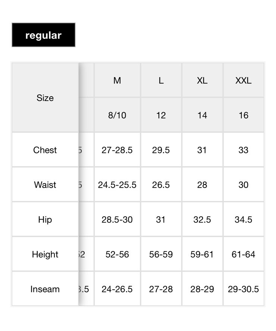Select the XXL size column header

(244, 81)
